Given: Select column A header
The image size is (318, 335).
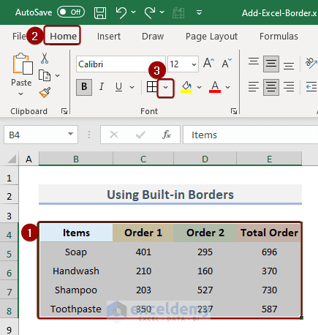Looking at the screenshot, I should (x=29, y=159).
